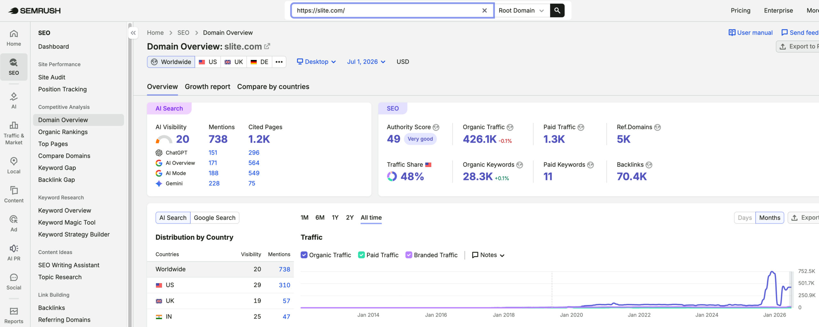Open Growth report tab
The image size is (819, 327).
(207, 87)
